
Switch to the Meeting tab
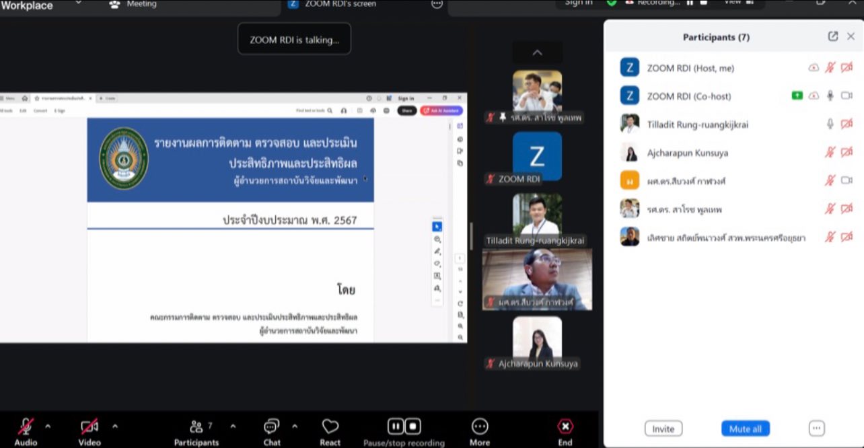pos(135,4)
